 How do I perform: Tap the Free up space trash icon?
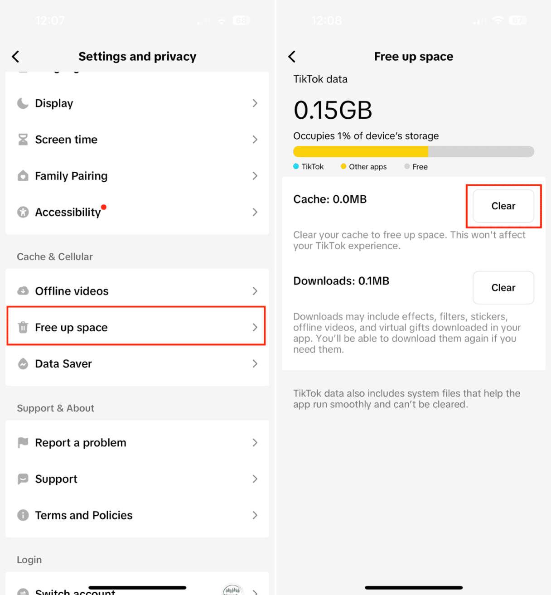click(x=23, y=327)
